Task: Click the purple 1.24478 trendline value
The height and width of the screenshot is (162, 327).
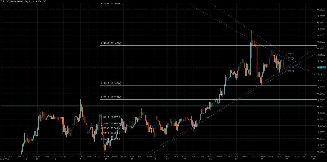Action: [290, 58]
